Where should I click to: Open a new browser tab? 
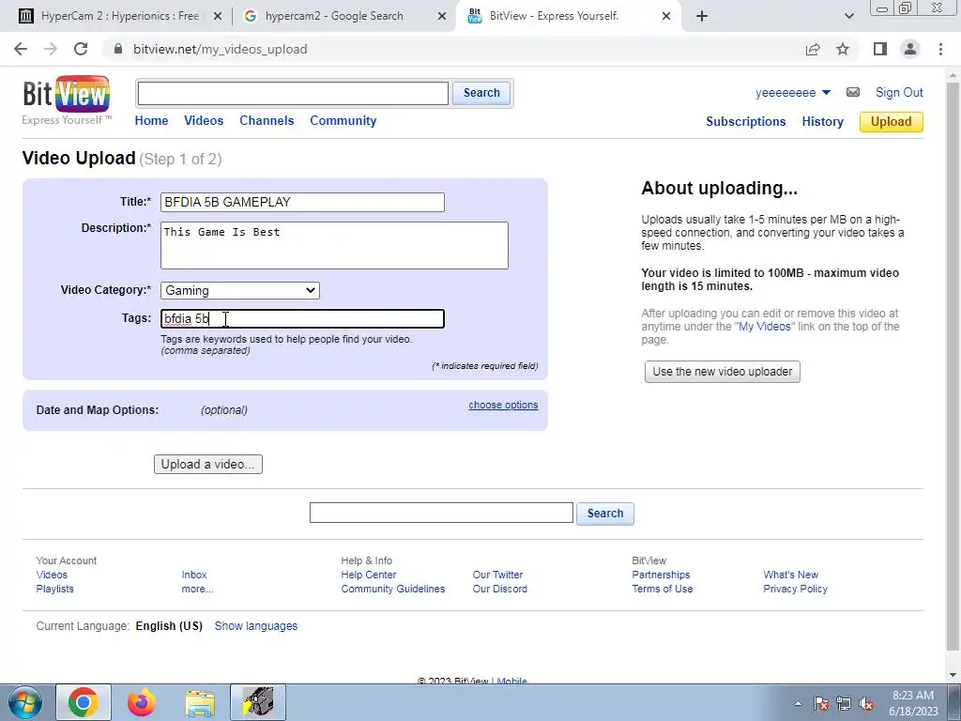coord(702,16)
